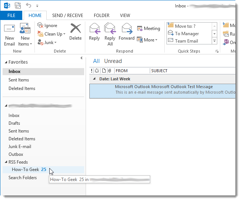Show All messages filter
This screenshot has height=201, width=241.
point(96,61)
